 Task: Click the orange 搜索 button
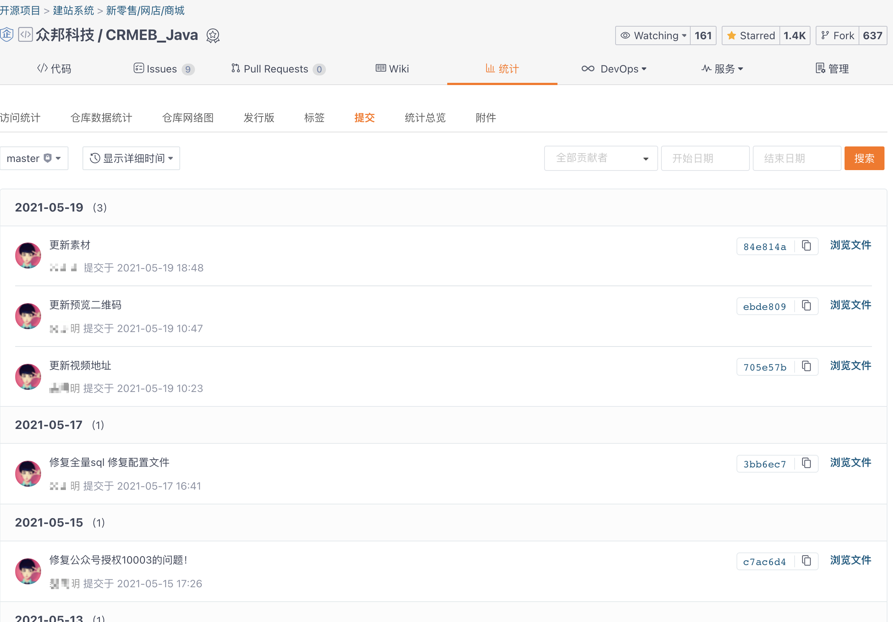click(864, 158)
